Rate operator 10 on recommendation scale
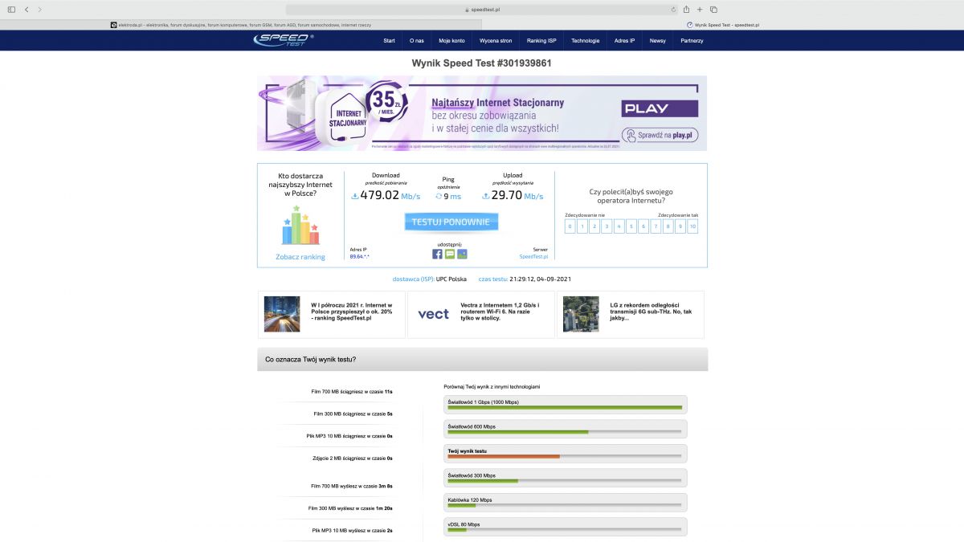Screen dimensions: 964x542 692,227
